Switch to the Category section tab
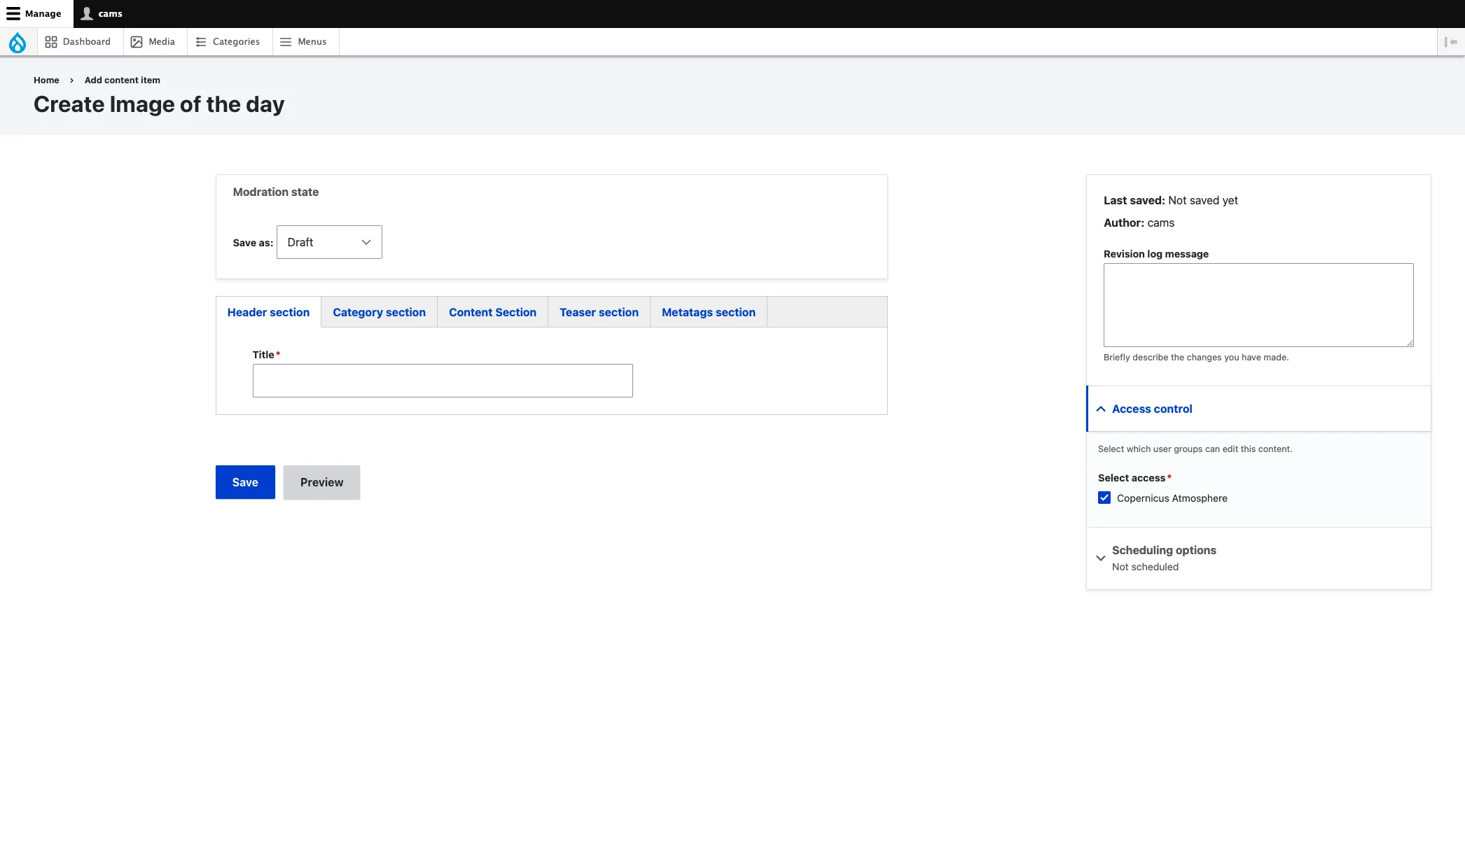 (379, 312)
